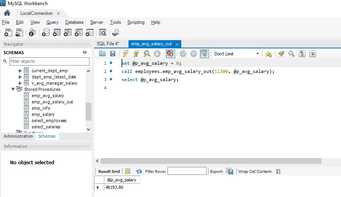
Task: Open the Don't Limit rows dropdown
Action: tap(236, 54)
